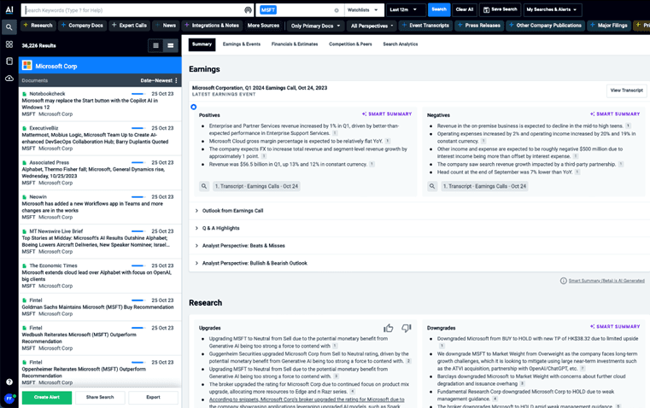Click magnifier icon under Positives sources
650x408 pixels.
pyautogui.click(x=204, y=186)
